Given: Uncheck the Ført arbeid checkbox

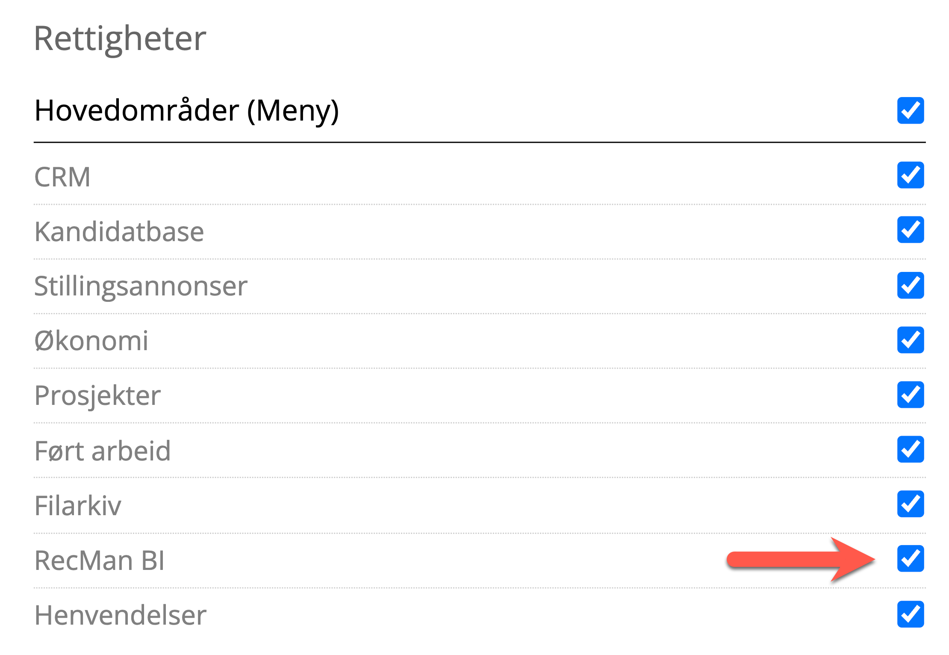Looking at the screenshot, I should (x=911, y=449).
